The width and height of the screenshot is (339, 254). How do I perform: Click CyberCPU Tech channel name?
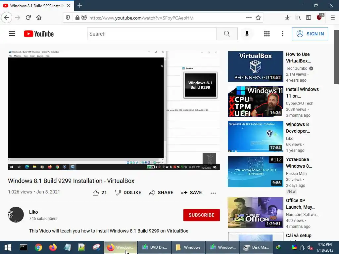299,103
